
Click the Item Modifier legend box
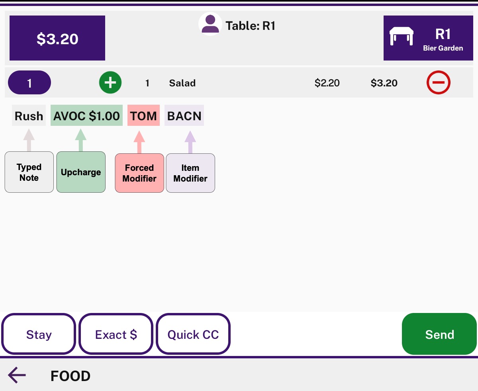190,173
